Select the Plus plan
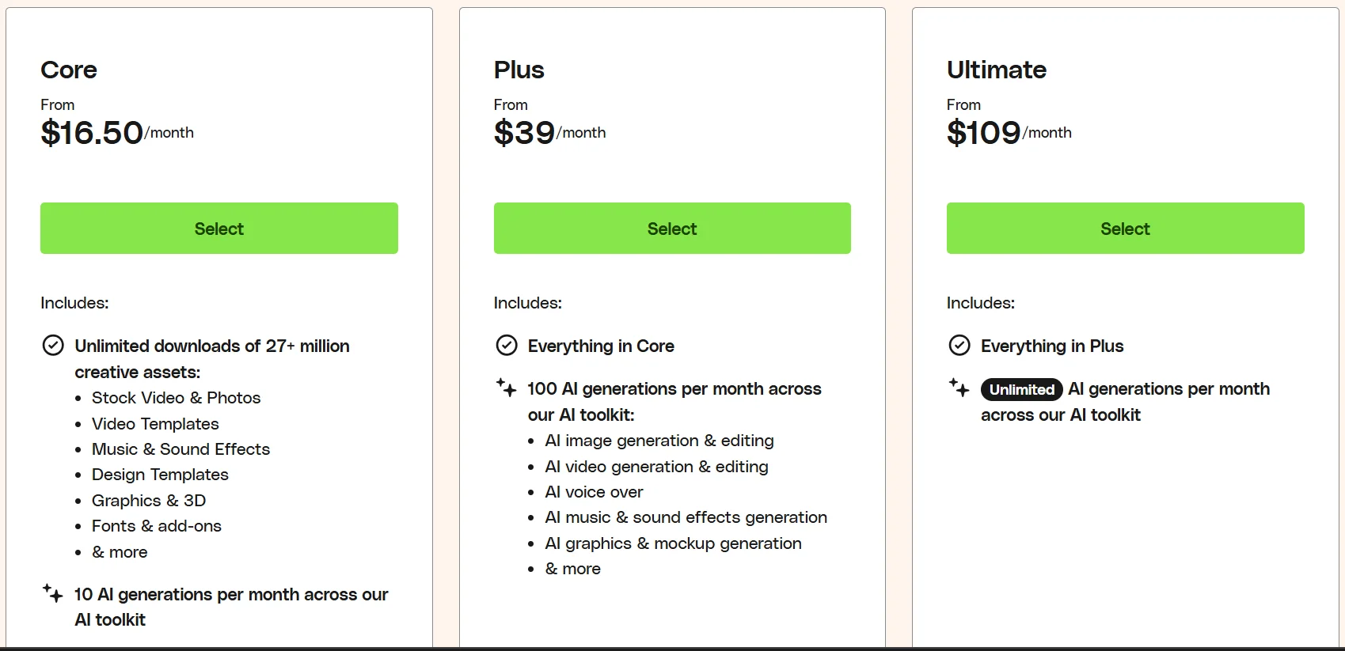This screenshot has height=651, width=1345. click(672, 229)
